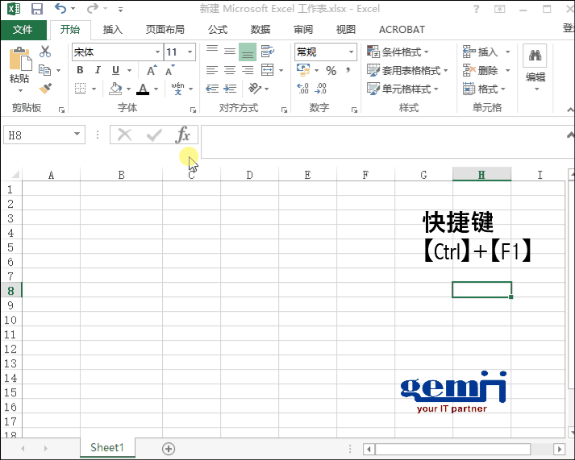Image resolution: width=575 pixels, height=460 pixels.
Task: Apply percent style to the cell
Action: click(x=331, y=71)
